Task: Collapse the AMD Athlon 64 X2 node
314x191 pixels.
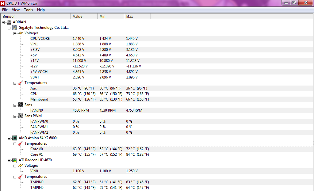Action: coord(9,138)
